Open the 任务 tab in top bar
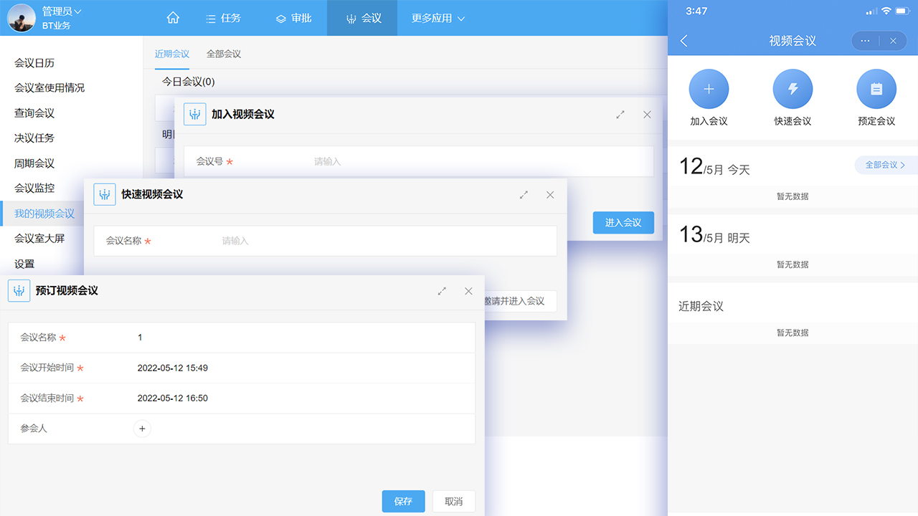 (223, 18)
